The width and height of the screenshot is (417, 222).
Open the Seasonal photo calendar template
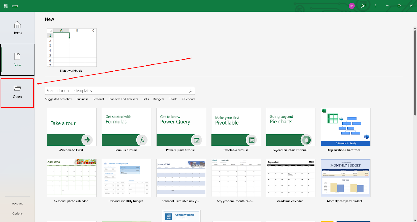click(72, 178)
